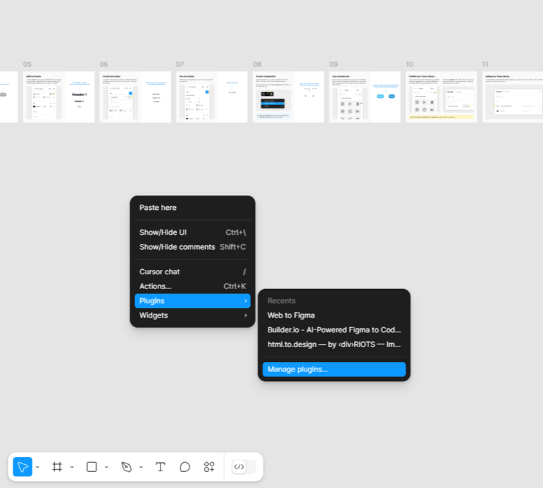Open the Actions icon in the toolbar
Image resolution: width=543 pixels, height=488 pixels.
[209, 467]
